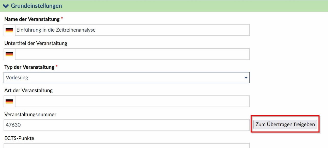The image size is (328, 148).
Task: Click the Name der Veranstaltung label
Action: (x=32, y=19)
